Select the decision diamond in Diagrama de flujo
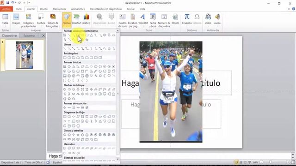 pos(74,117)
